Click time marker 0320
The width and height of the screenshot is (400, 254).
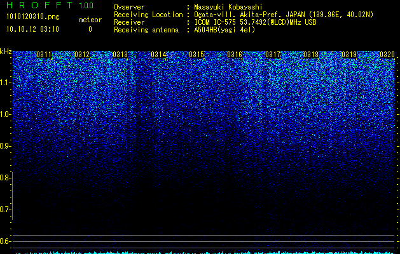click(387, 55)
